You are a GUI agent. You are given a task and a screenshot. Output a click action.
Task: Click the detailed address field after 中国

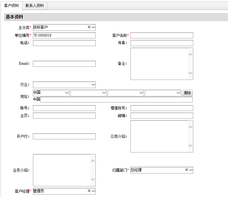coord(116,99)
